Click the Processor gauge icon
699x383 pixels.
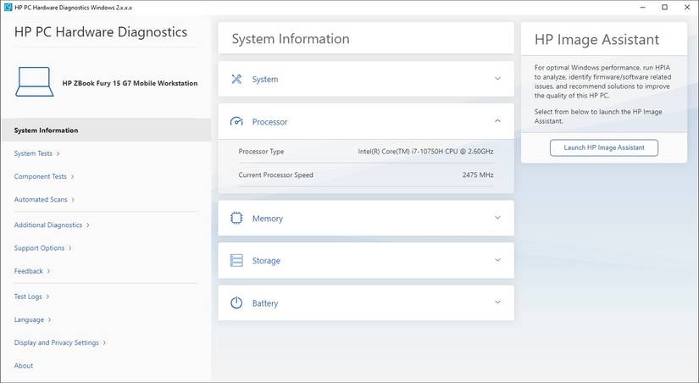pos(236,122)
